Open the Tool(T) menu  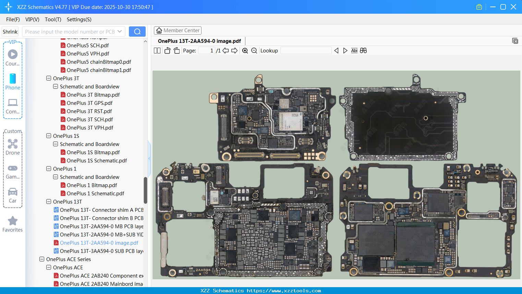(53, 20)
